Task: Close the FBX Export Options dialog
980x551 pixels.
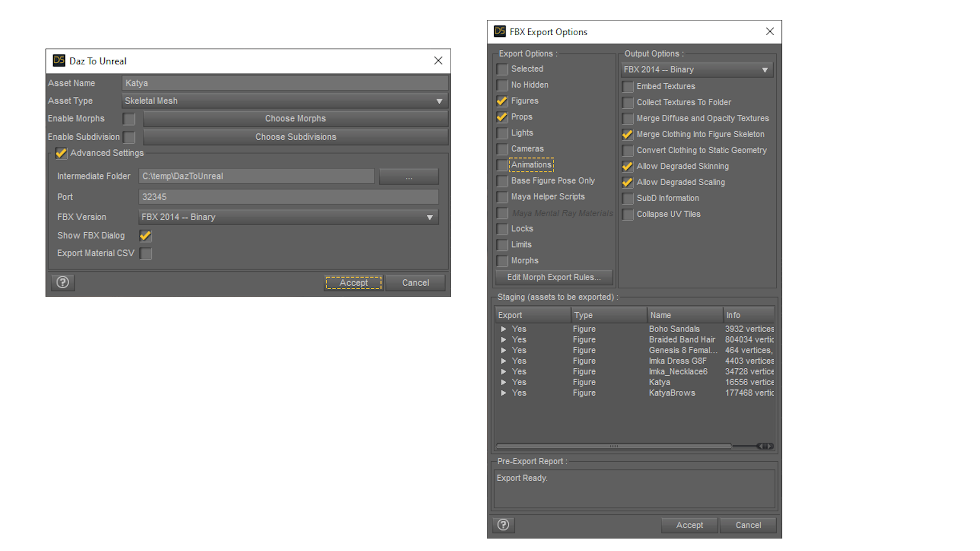Action: click(x=770, y=32)
